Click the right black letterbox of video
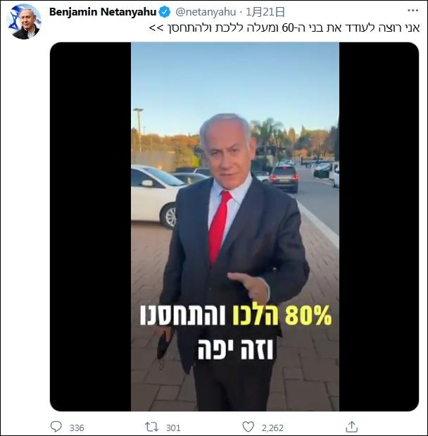This screenshot has width=428, height=436. (379, 226)
